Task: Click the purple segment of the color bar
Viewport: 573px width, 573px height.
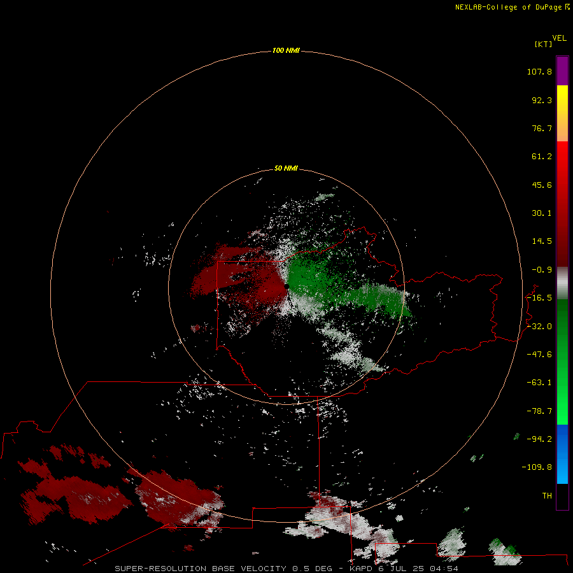Action: (562, 71)
